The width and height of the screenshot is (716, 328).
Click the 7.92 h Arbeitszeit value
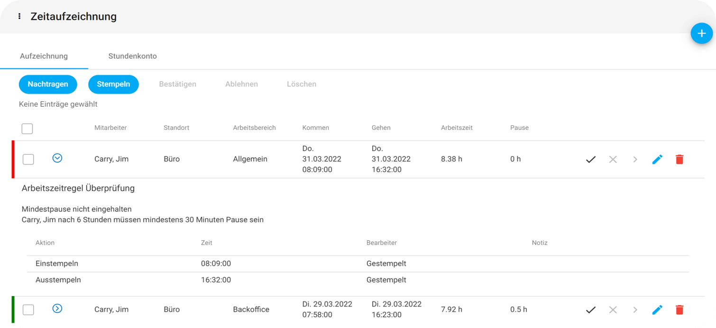pyautogui.click(x=451, y=310)
